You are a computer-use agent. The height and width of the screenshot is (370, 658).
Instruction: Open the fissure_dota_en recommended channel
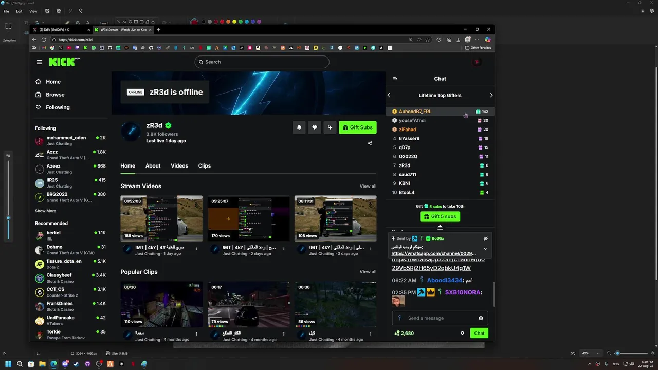[x=70, y=264]
